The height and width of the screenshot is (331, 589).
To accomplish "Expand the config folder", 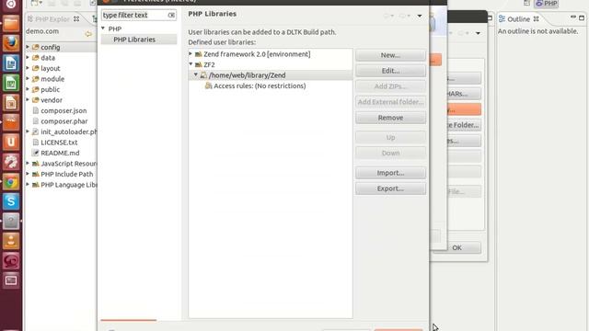I will (x=28, y=47).
